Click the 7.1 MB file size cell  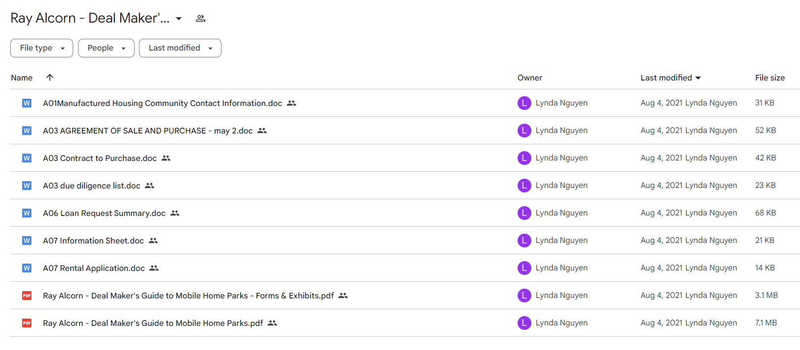(x=766, y=323)
